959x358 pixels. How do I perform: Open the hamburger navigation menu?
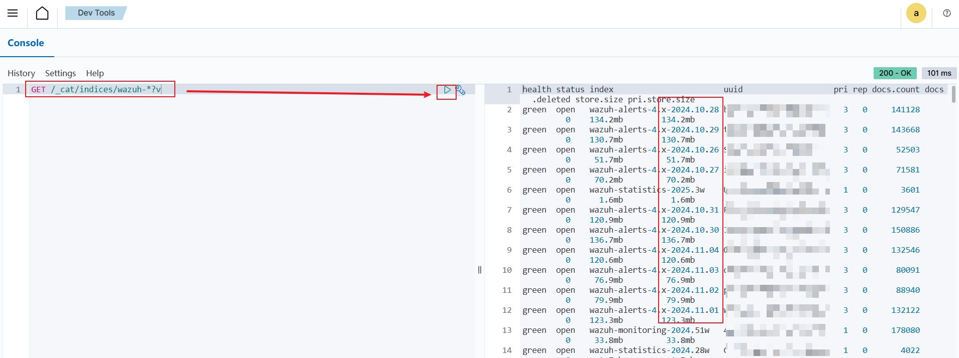click(x=13, y=13)
